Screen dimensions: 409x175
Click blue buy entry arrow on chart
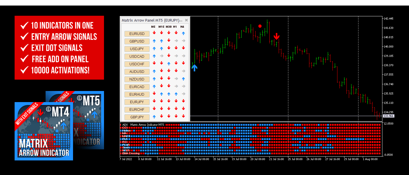point(195,68)
